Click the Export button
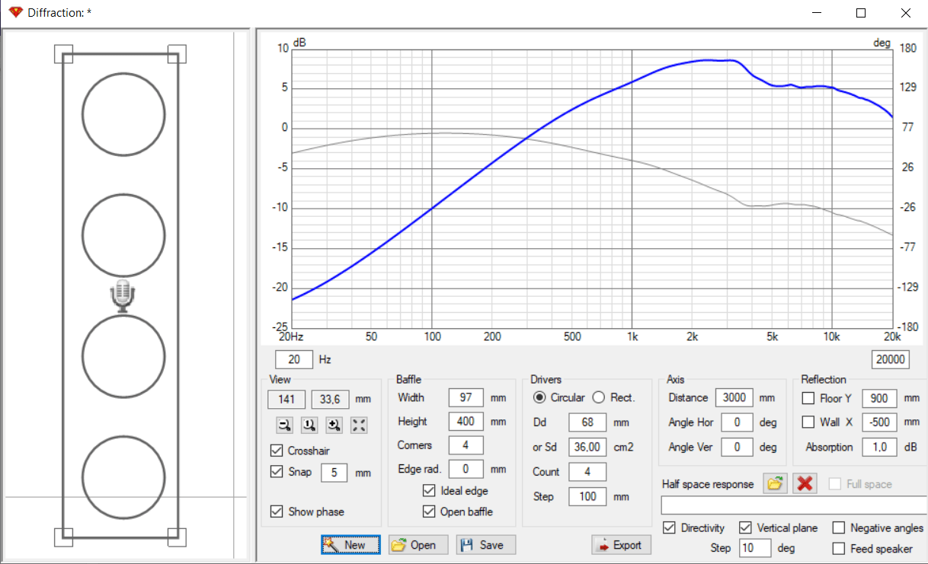928x564 pixels. click(x=621, y=545)
